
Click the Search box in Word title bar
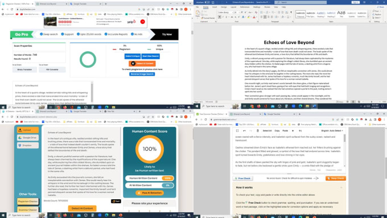[x=300, y=2]
